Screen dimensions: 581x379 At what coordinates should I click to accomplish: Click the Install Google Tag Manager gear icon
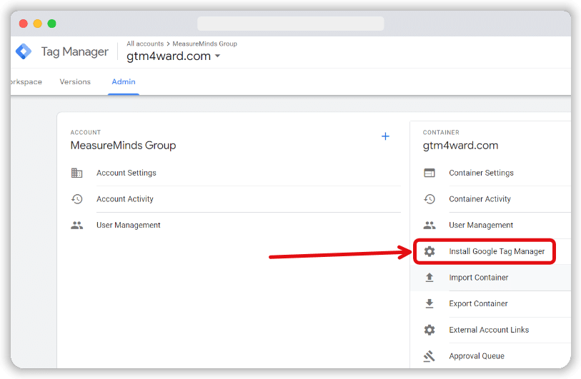[429, 251]
